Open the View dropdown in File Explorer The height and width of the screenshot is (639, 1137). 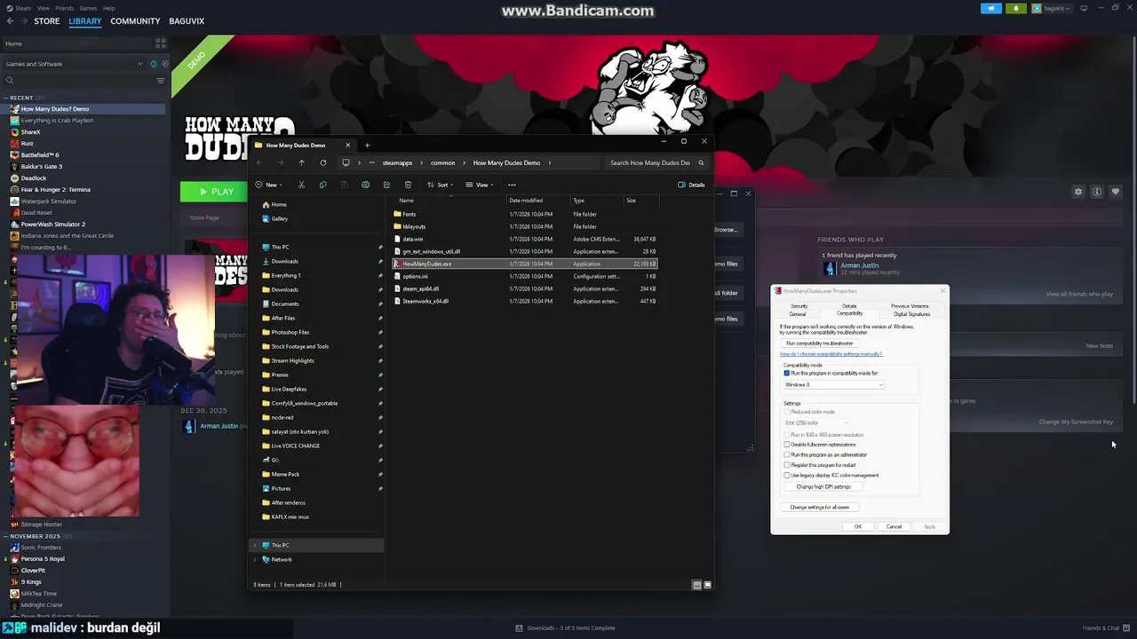pyautogui.click(x=480, y=185)
